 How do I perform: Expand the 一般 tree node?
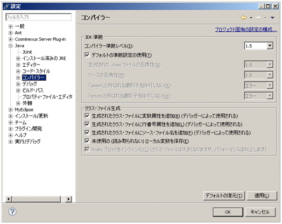[11, 26]
